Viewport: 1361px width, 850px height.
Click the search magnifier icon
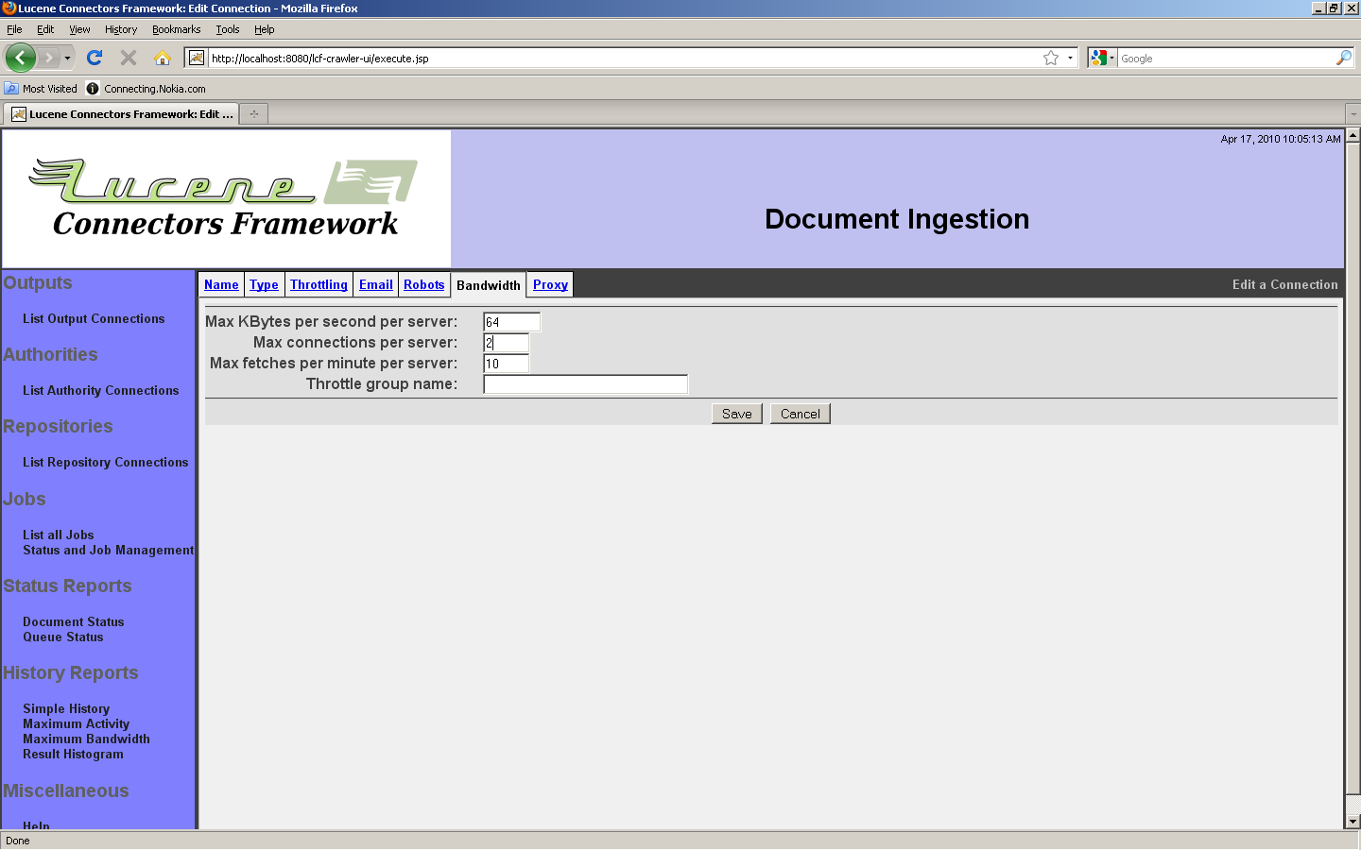(x=1343, y=58)
